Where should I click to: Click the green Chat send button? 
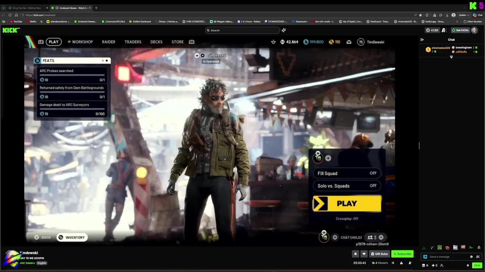(477, 266)
